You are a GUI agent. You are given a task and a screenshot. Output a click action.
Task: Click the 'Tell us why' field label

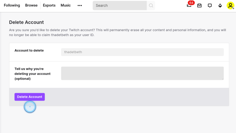coord(32,74)
